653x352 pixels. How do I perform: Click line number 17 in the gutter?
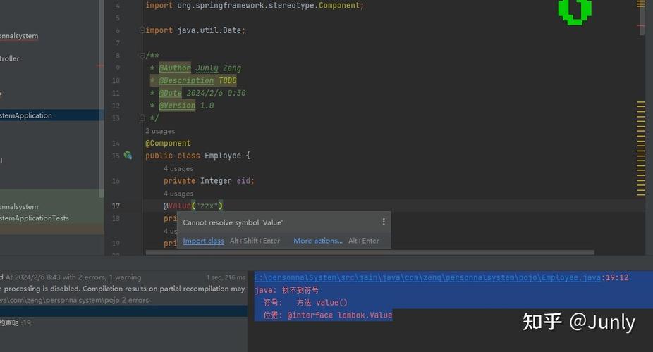116,206
